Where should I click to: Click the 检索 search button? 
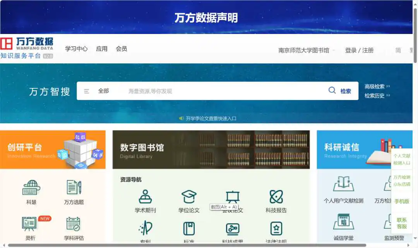coord(346,91)
